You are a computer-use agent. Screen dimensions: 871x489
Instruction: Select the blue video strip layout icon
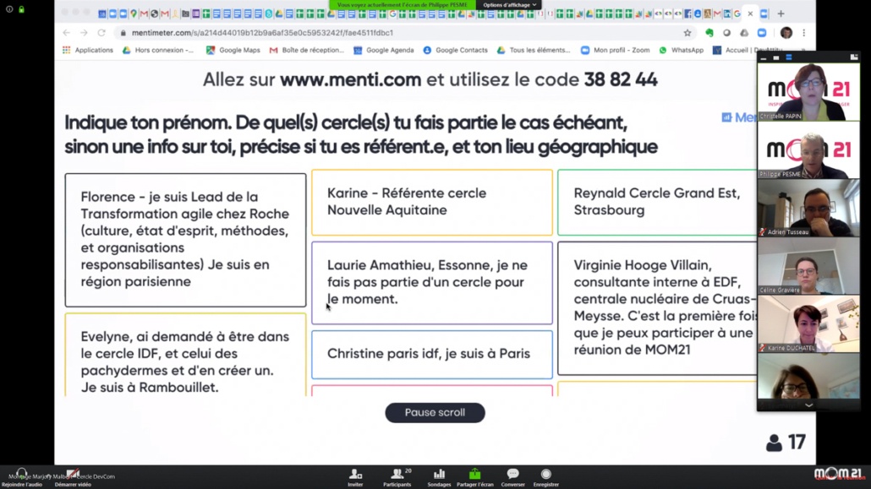pos(789,57)
